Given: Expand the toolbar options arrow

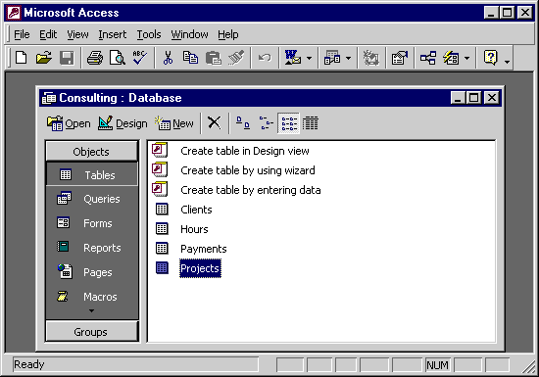Looking at the screenshot, I should [507, 62].
